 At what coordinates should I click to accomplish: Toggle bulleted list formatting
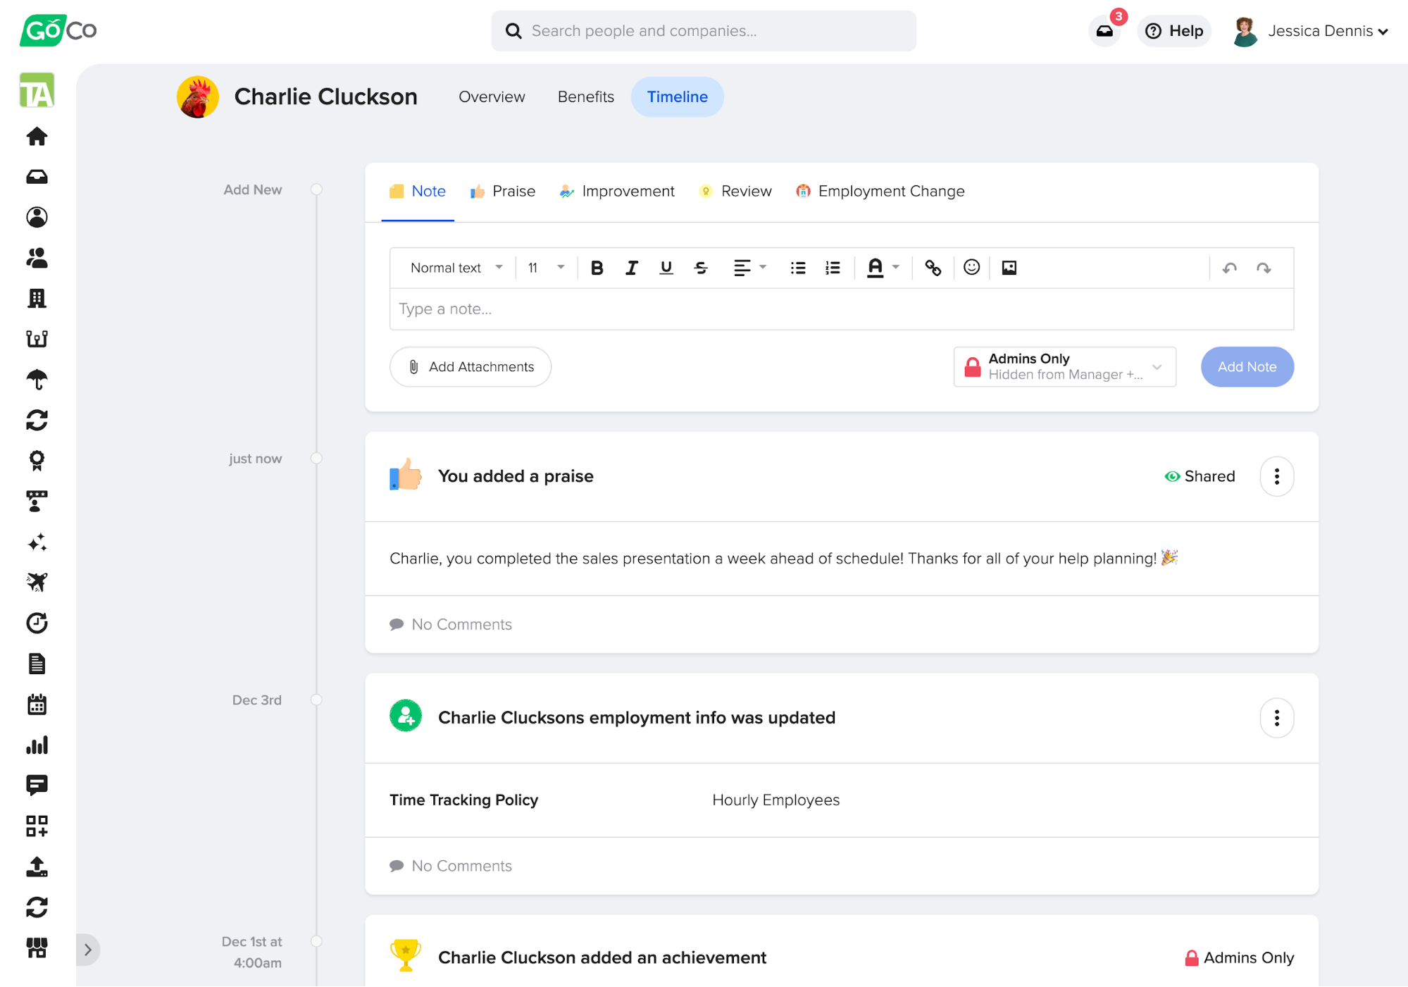[x=798, y=268]
